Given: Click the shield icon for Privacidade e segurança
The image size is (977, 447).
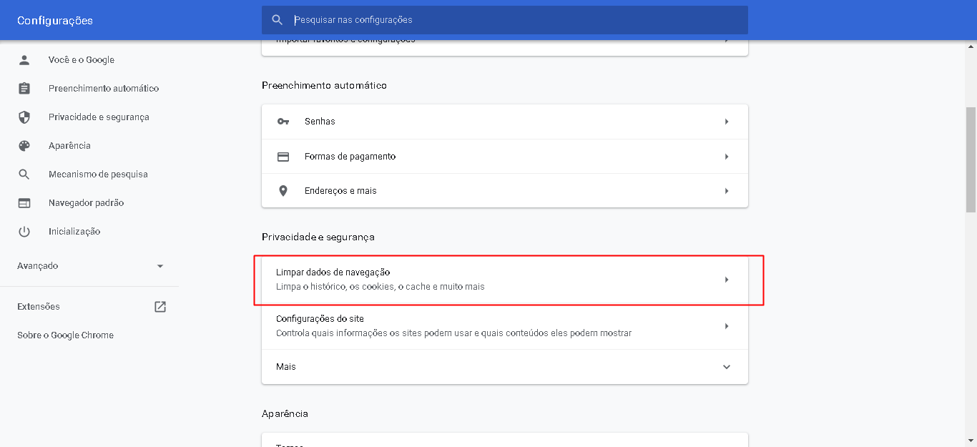Looking at the screenshot, I should (24, 117).
